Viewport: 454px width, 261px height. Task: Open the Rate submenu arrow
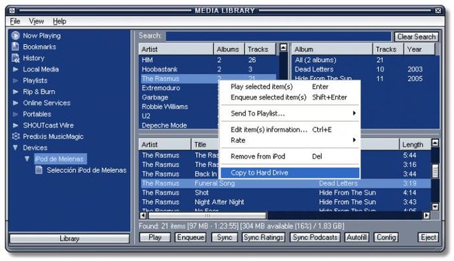click(x=354, y=140)
